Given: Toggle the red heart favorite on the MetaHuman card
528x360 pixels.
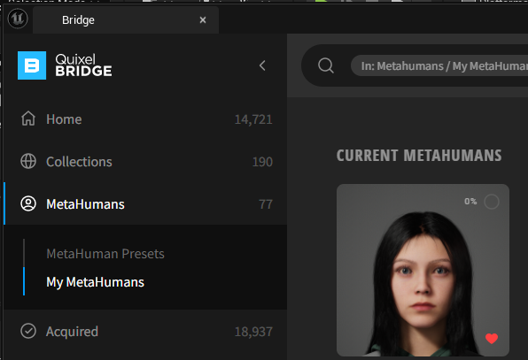Looking at the screenshot, I should point(492,339).
